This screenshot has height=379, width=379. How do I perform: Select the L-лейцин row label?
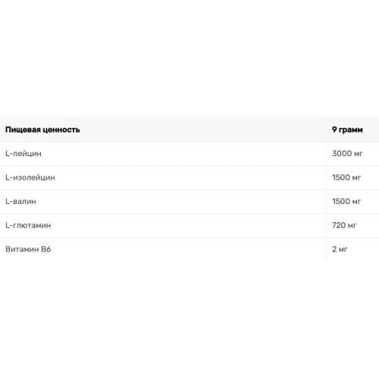[x=23, y=154]
